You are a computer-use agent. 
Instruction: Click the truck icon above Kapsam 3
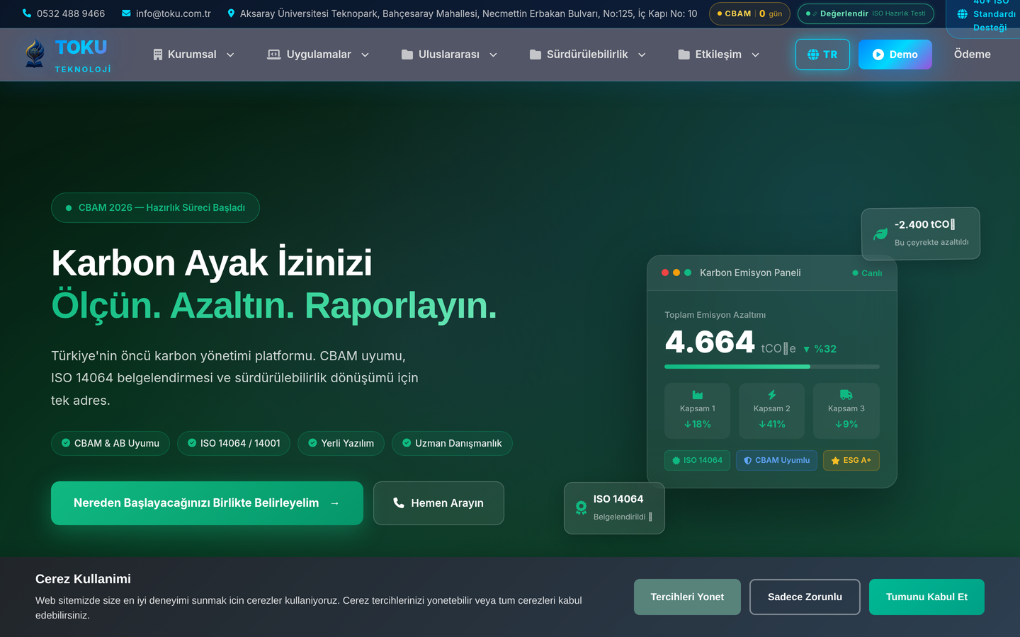[x=846, y=395]
